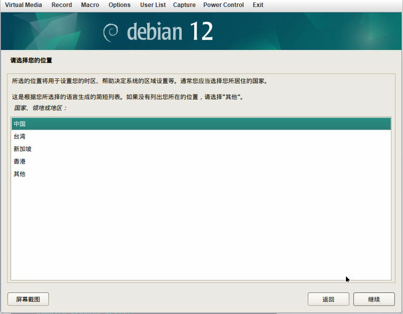The image size is (403, 314).
Task: Open the Virtual Media menu
Action: 23,5
